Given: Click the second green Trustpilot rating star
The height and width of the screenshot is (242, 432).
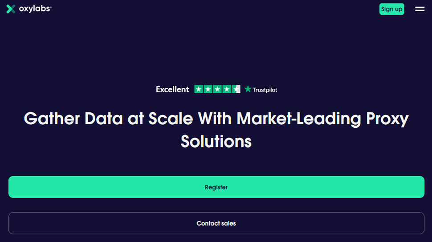Looking at the screenshot, I should (x=208, y=89).
